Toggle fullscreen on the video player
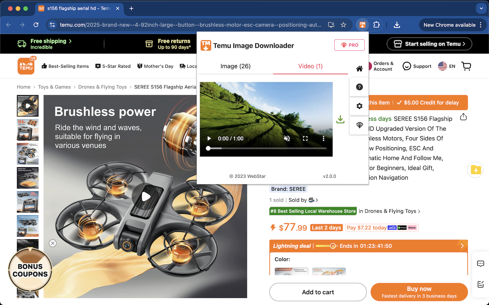489x305 pixels. (x=305, y=138)
